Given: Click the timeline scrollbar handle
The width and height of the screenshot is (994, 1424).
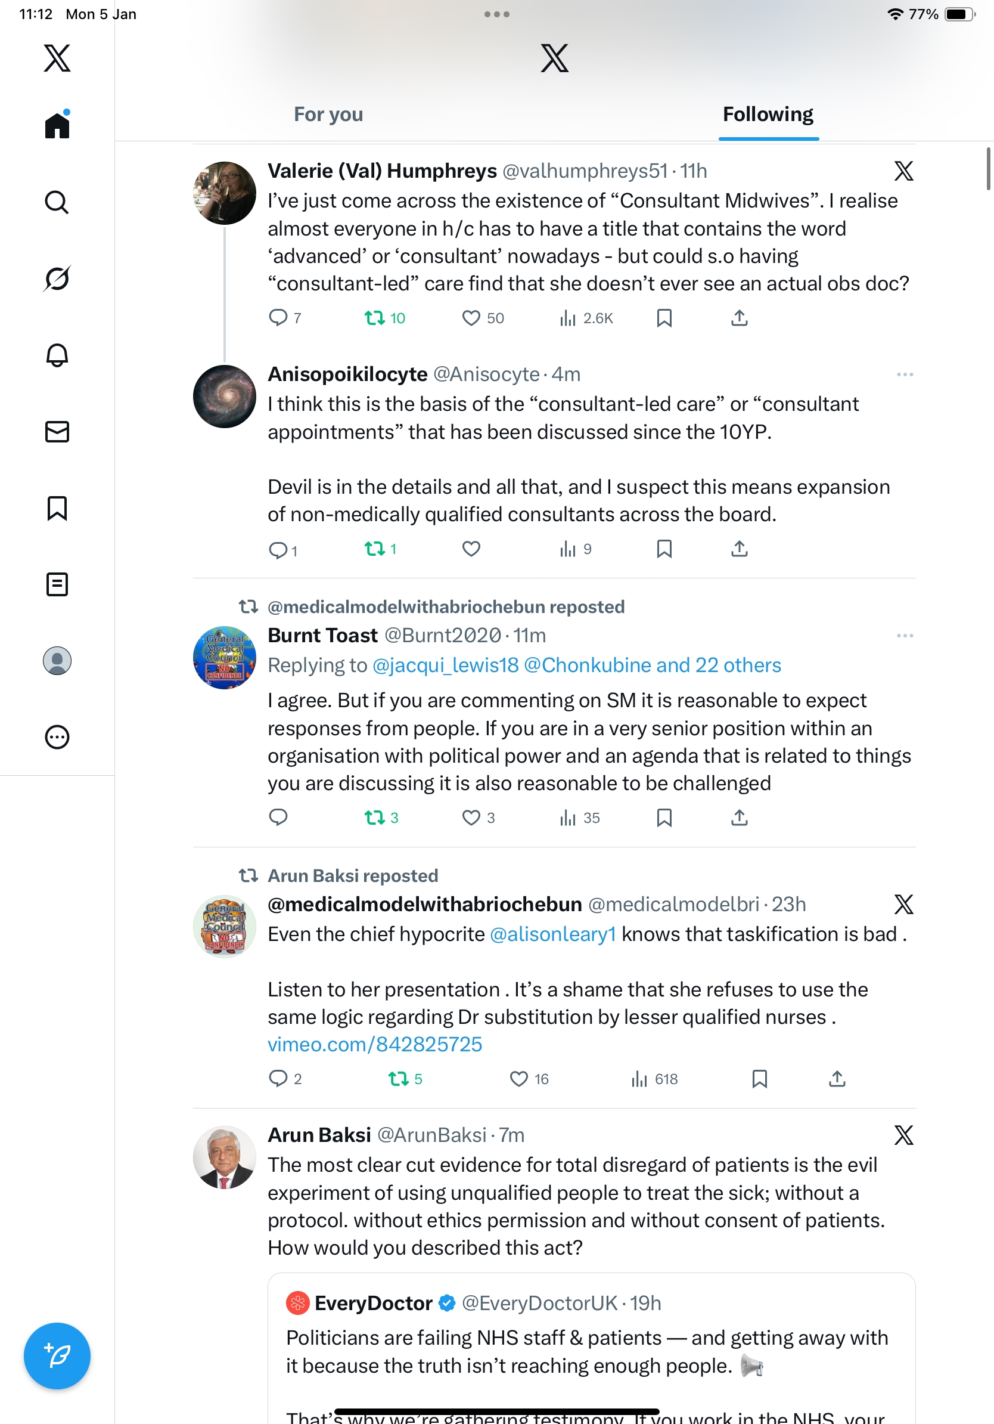Looking at the screenshot, I should 989,169.
